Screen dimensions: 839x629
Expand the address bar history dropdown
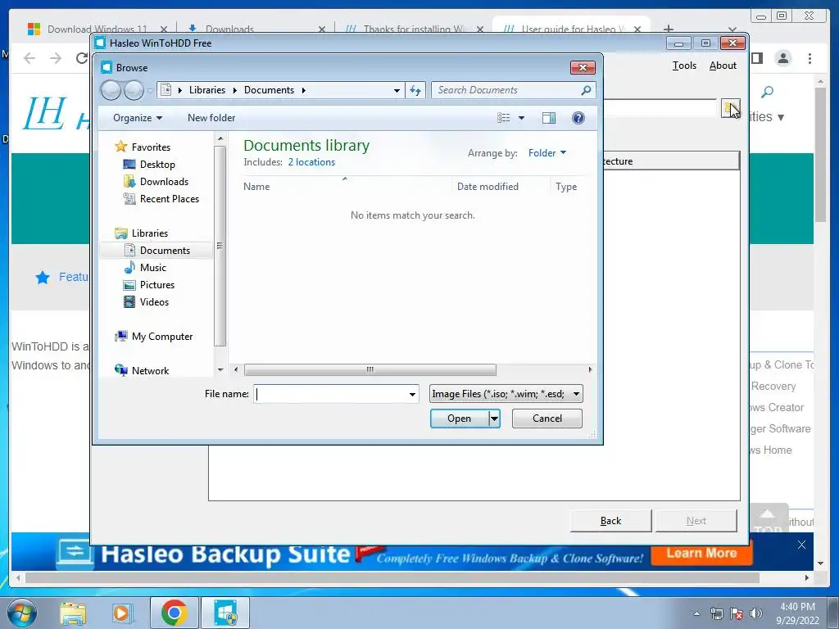pyautogui.click(x=397, y=90)
